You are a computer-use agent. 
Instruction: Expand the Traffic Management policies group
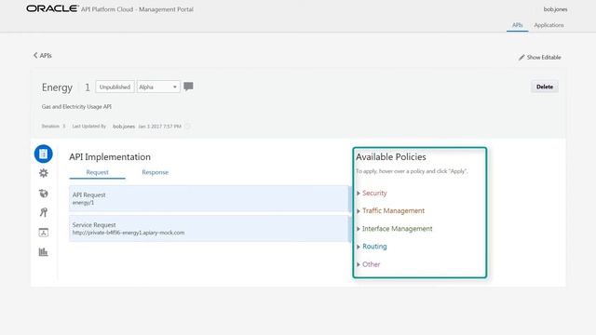point(390,211)
